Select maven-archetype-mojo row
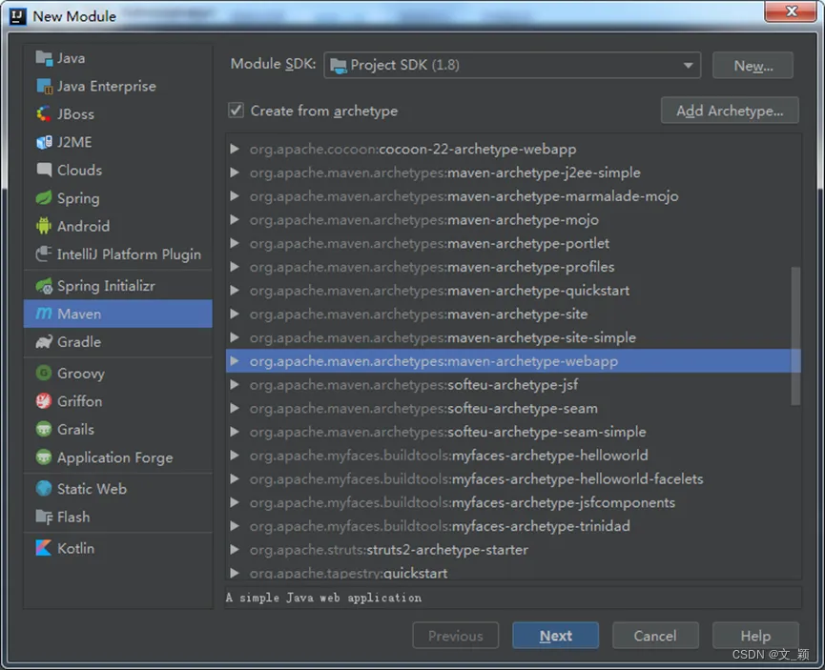 [513, 220]
